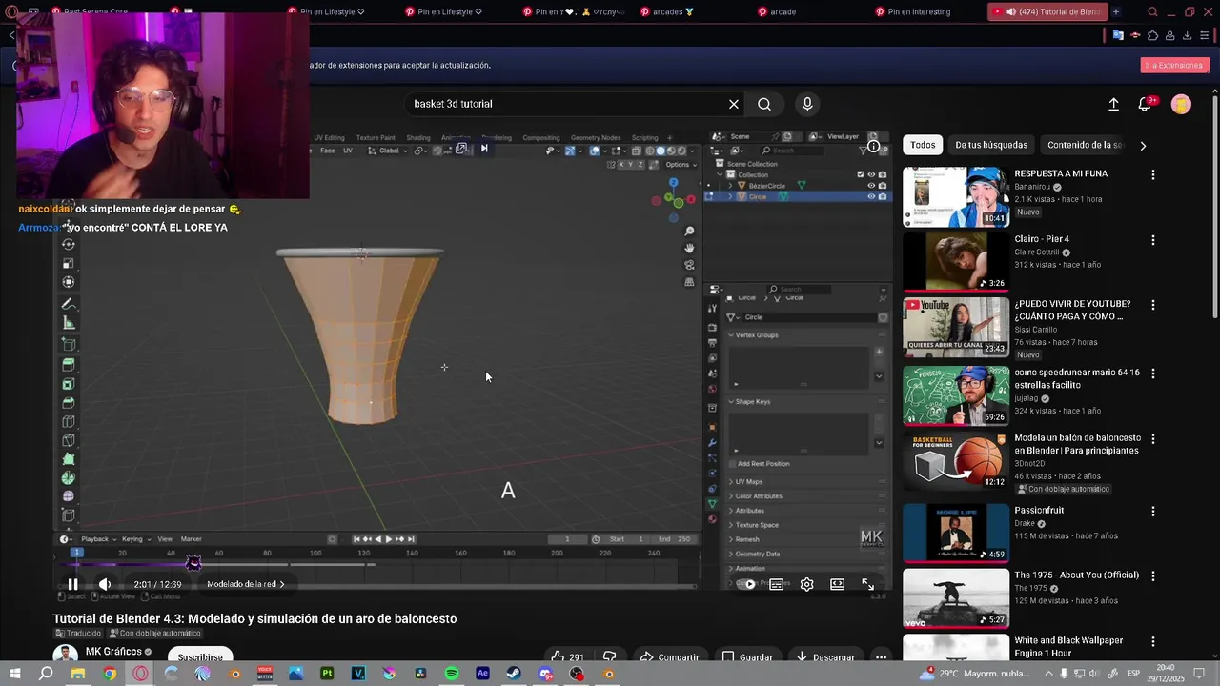The width and height of the screenshot is (1220, 686).
Task: Open Google Chrome from the taskbar
Action: tap(110, 674)
